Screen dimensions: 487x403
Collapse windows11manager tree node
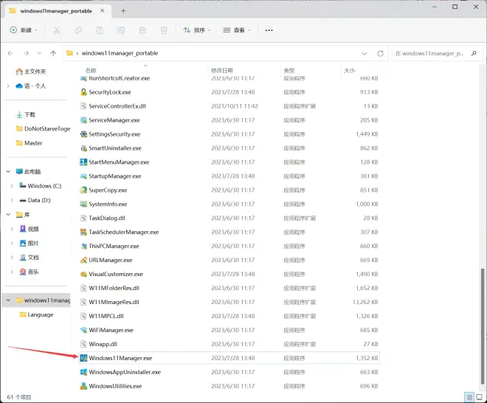pos(8,300)
